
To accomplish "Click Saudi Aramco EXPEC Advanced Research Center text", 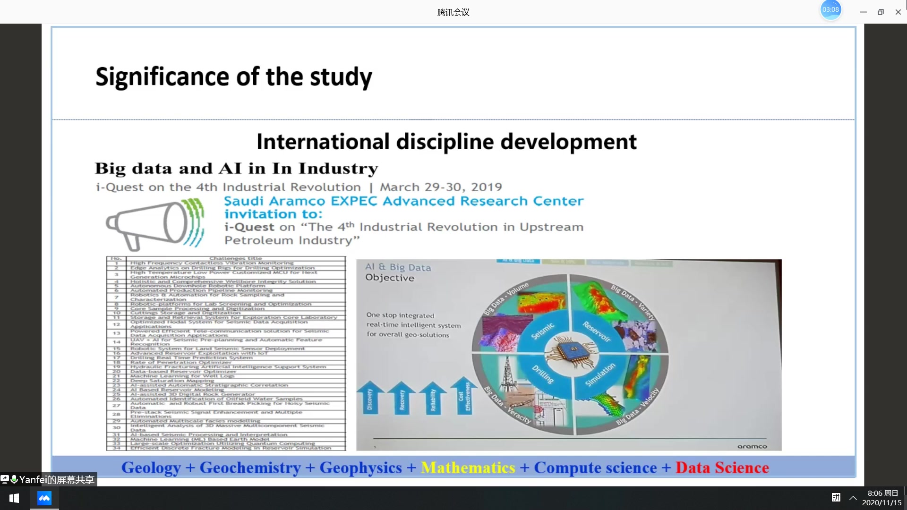I will (x=404, y=201).
